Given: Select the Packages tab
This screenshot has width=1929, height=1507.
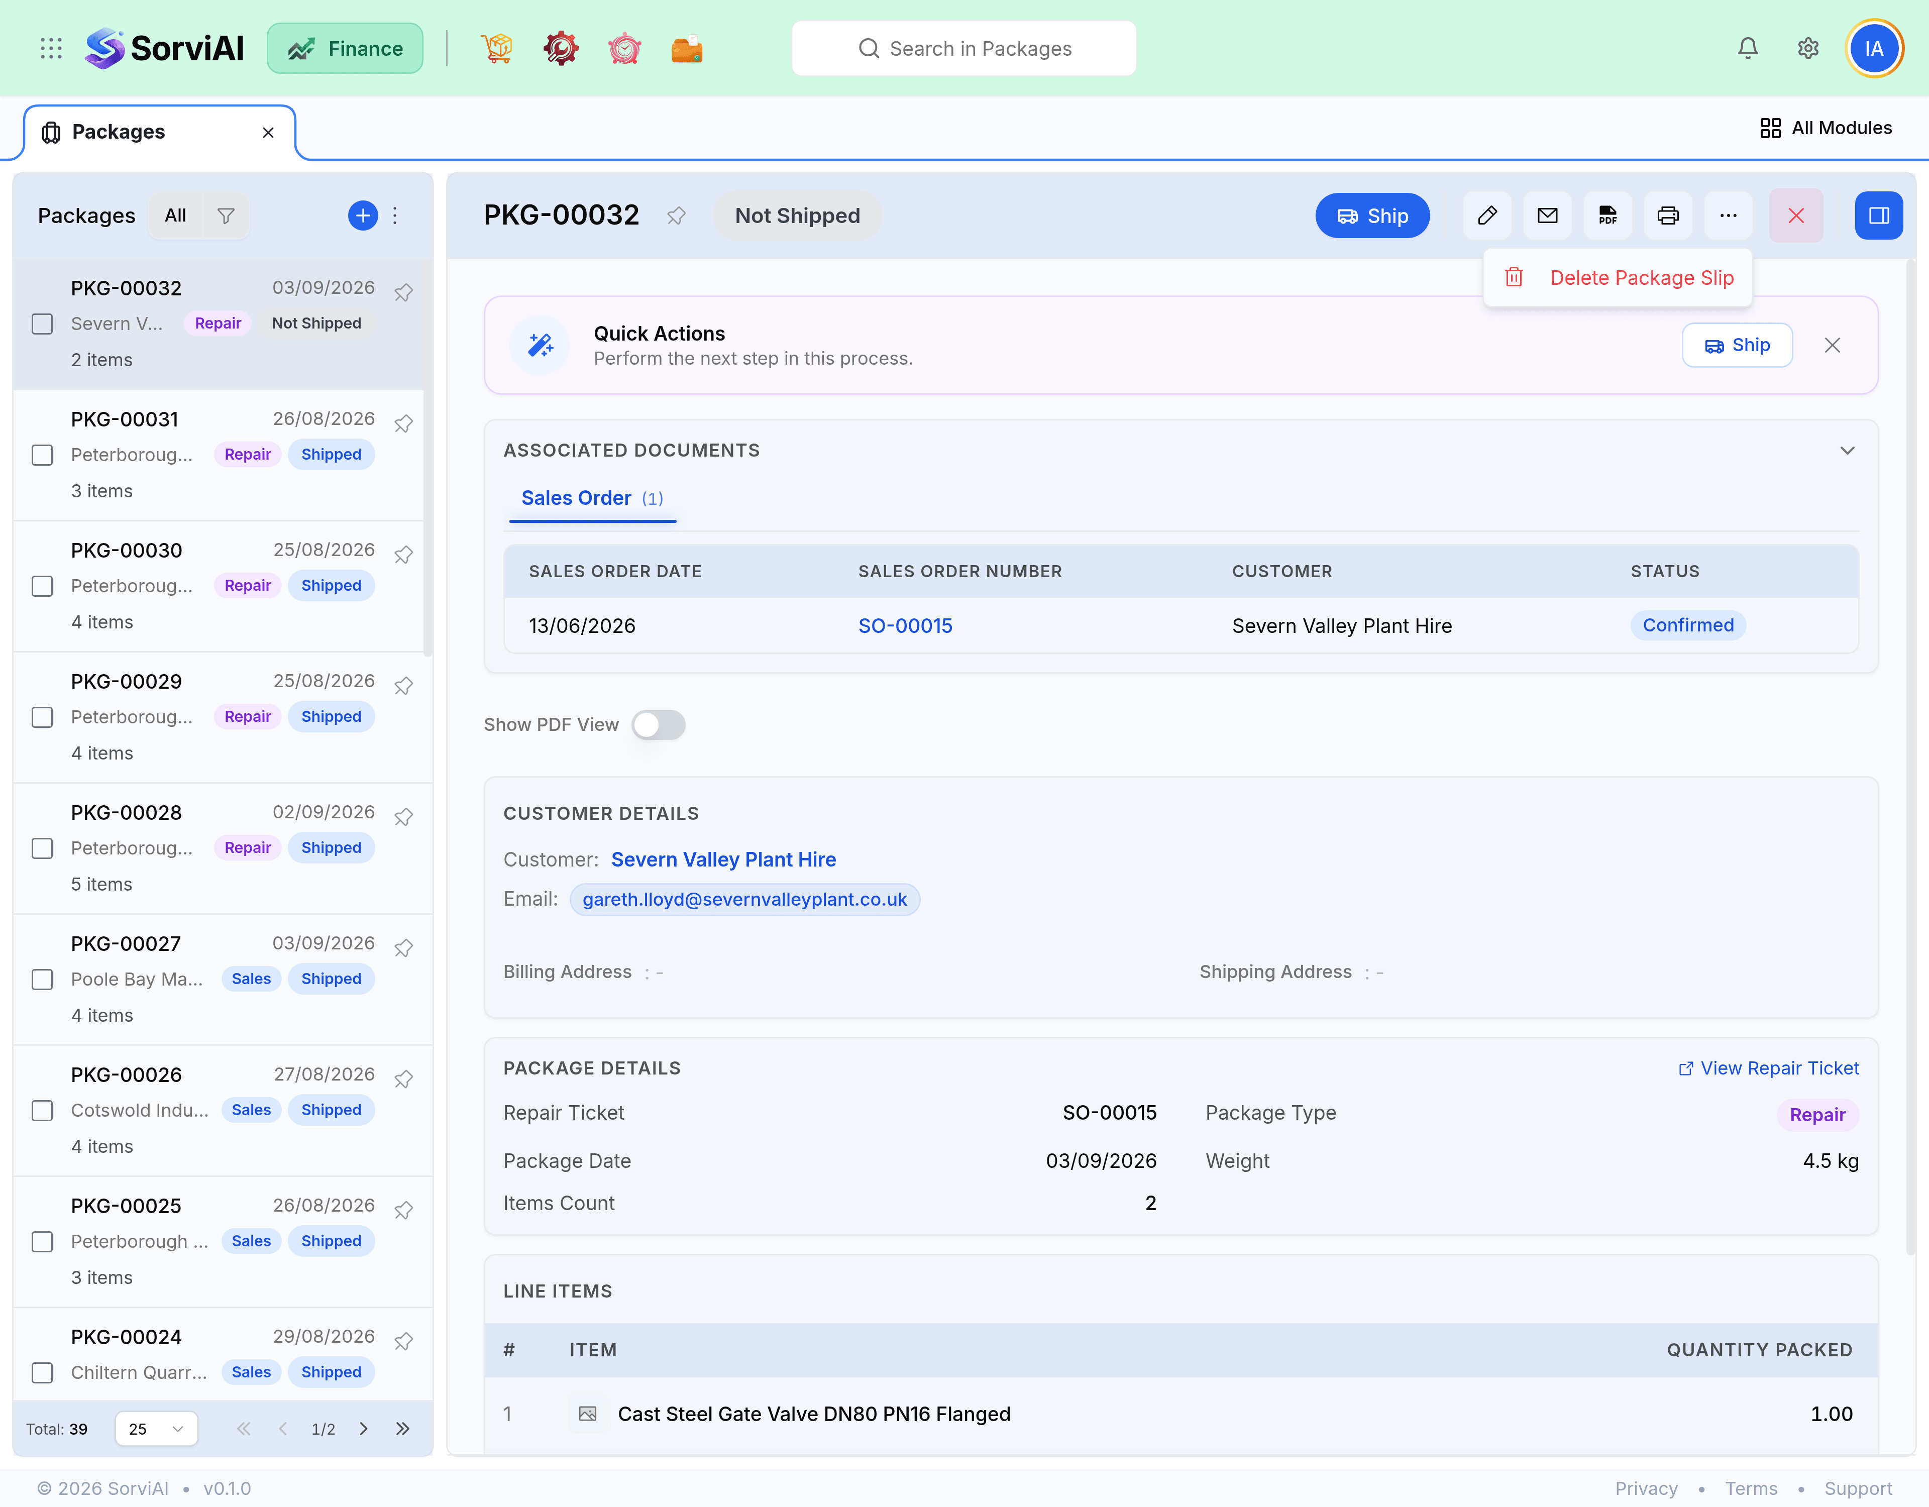Looking at the screenshot, I should (159, 133).
